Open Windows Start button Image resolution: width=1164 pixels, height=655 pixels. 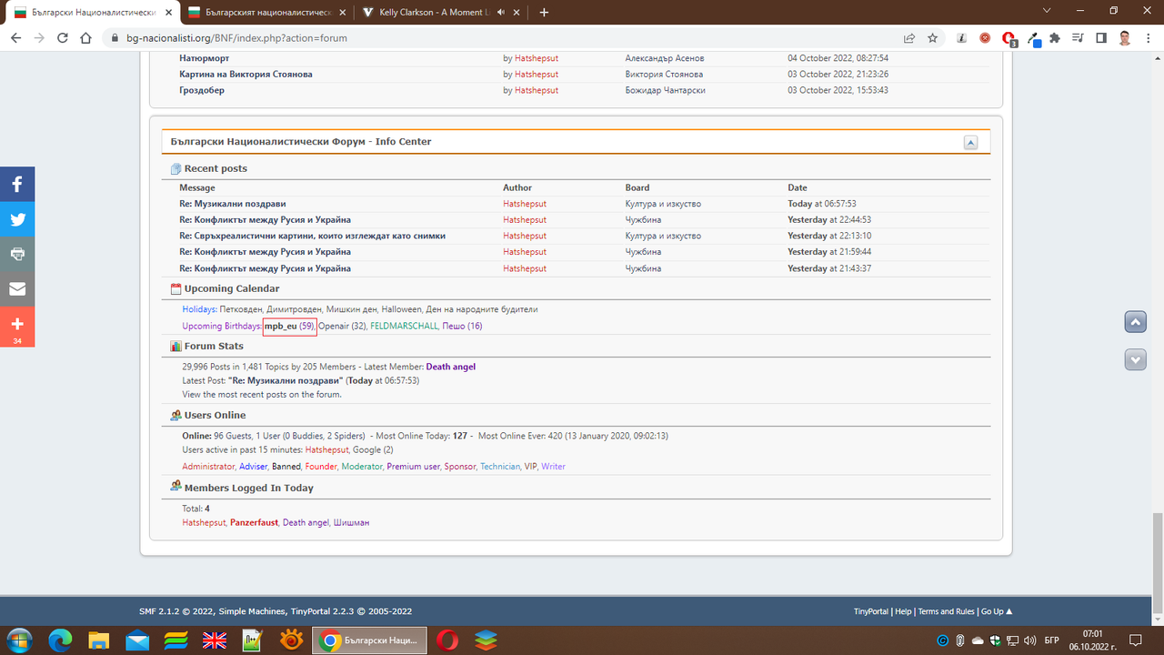pyautogui.click(x=17, y=640)
